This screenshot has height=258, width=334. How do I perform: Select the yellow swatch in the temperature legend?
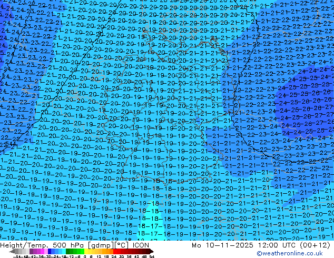(86, 251)
